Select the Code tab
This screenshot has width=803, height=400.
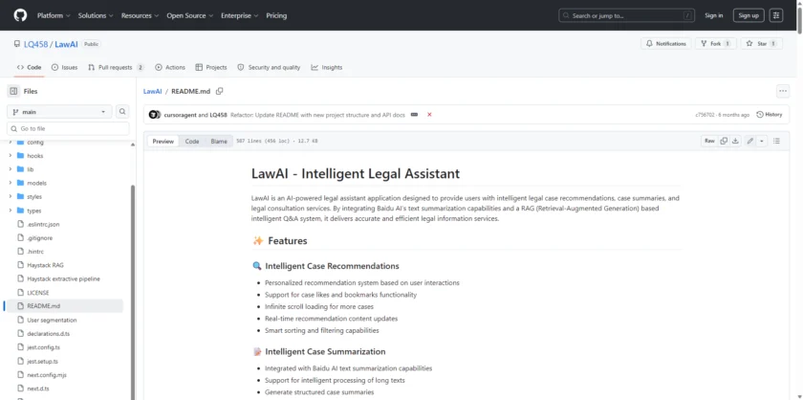(x=30, y=67)
